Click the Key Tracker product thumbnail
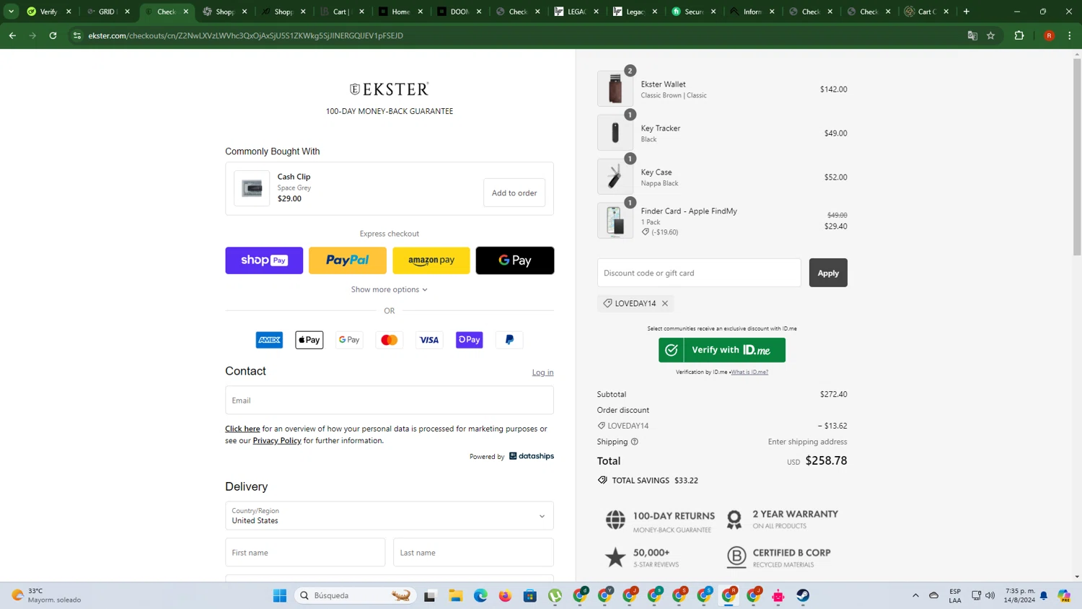1082x609 pixels. [x=615, y=133]
